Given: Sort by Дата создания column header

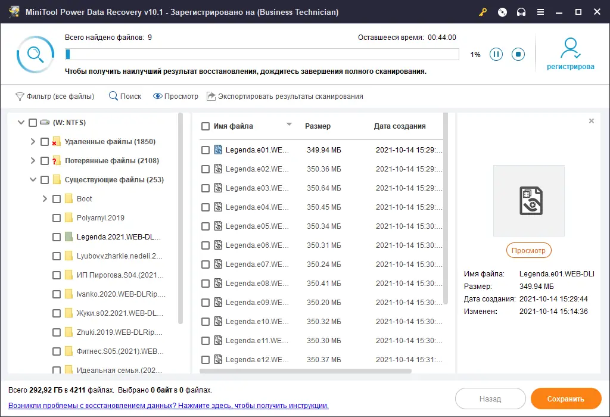Looking at the screenshot, I should click(400, 126).
